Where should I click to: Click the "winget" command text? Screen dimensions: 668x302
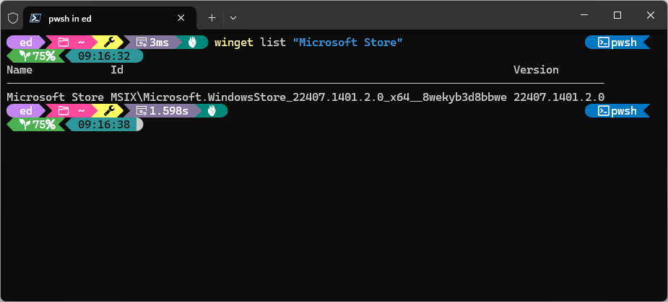click(234, 42)
